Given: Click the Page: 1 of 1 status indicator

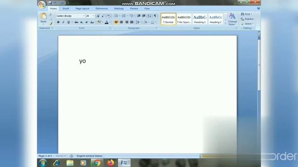Looking at the screenshot, I should (45, 156).
